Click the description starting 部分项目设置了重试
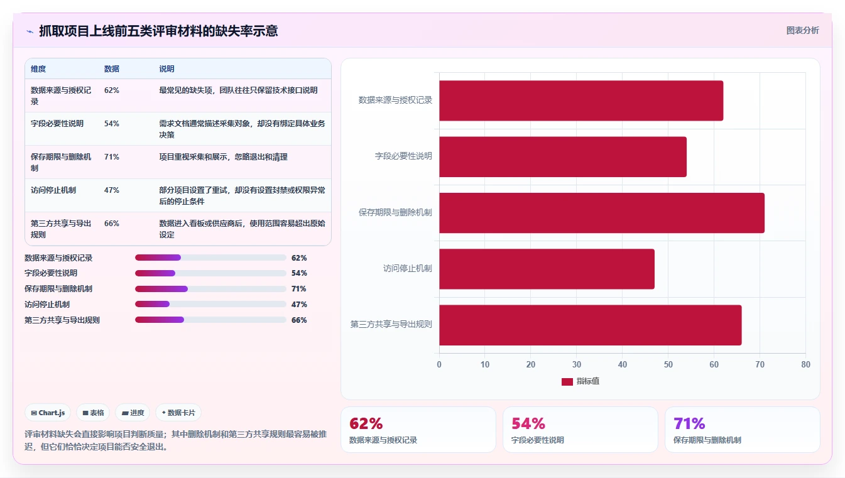 [242, 195]
